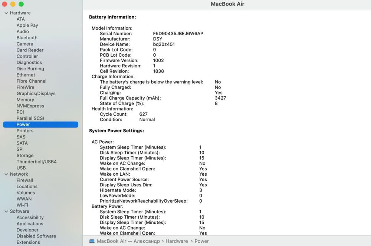
Task: Open Disc Burning information
Action: tap(30, 69)
